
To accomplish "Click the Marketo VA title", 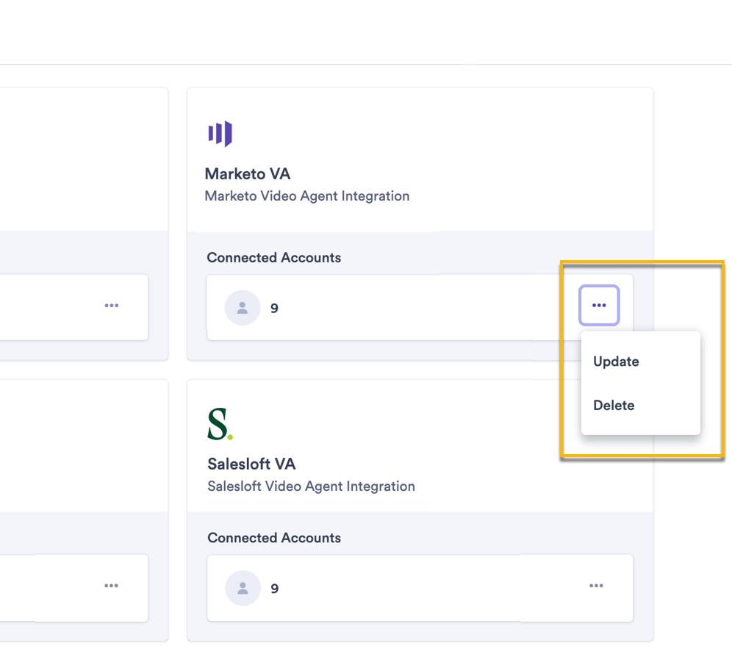I will (x=248, y=173).
